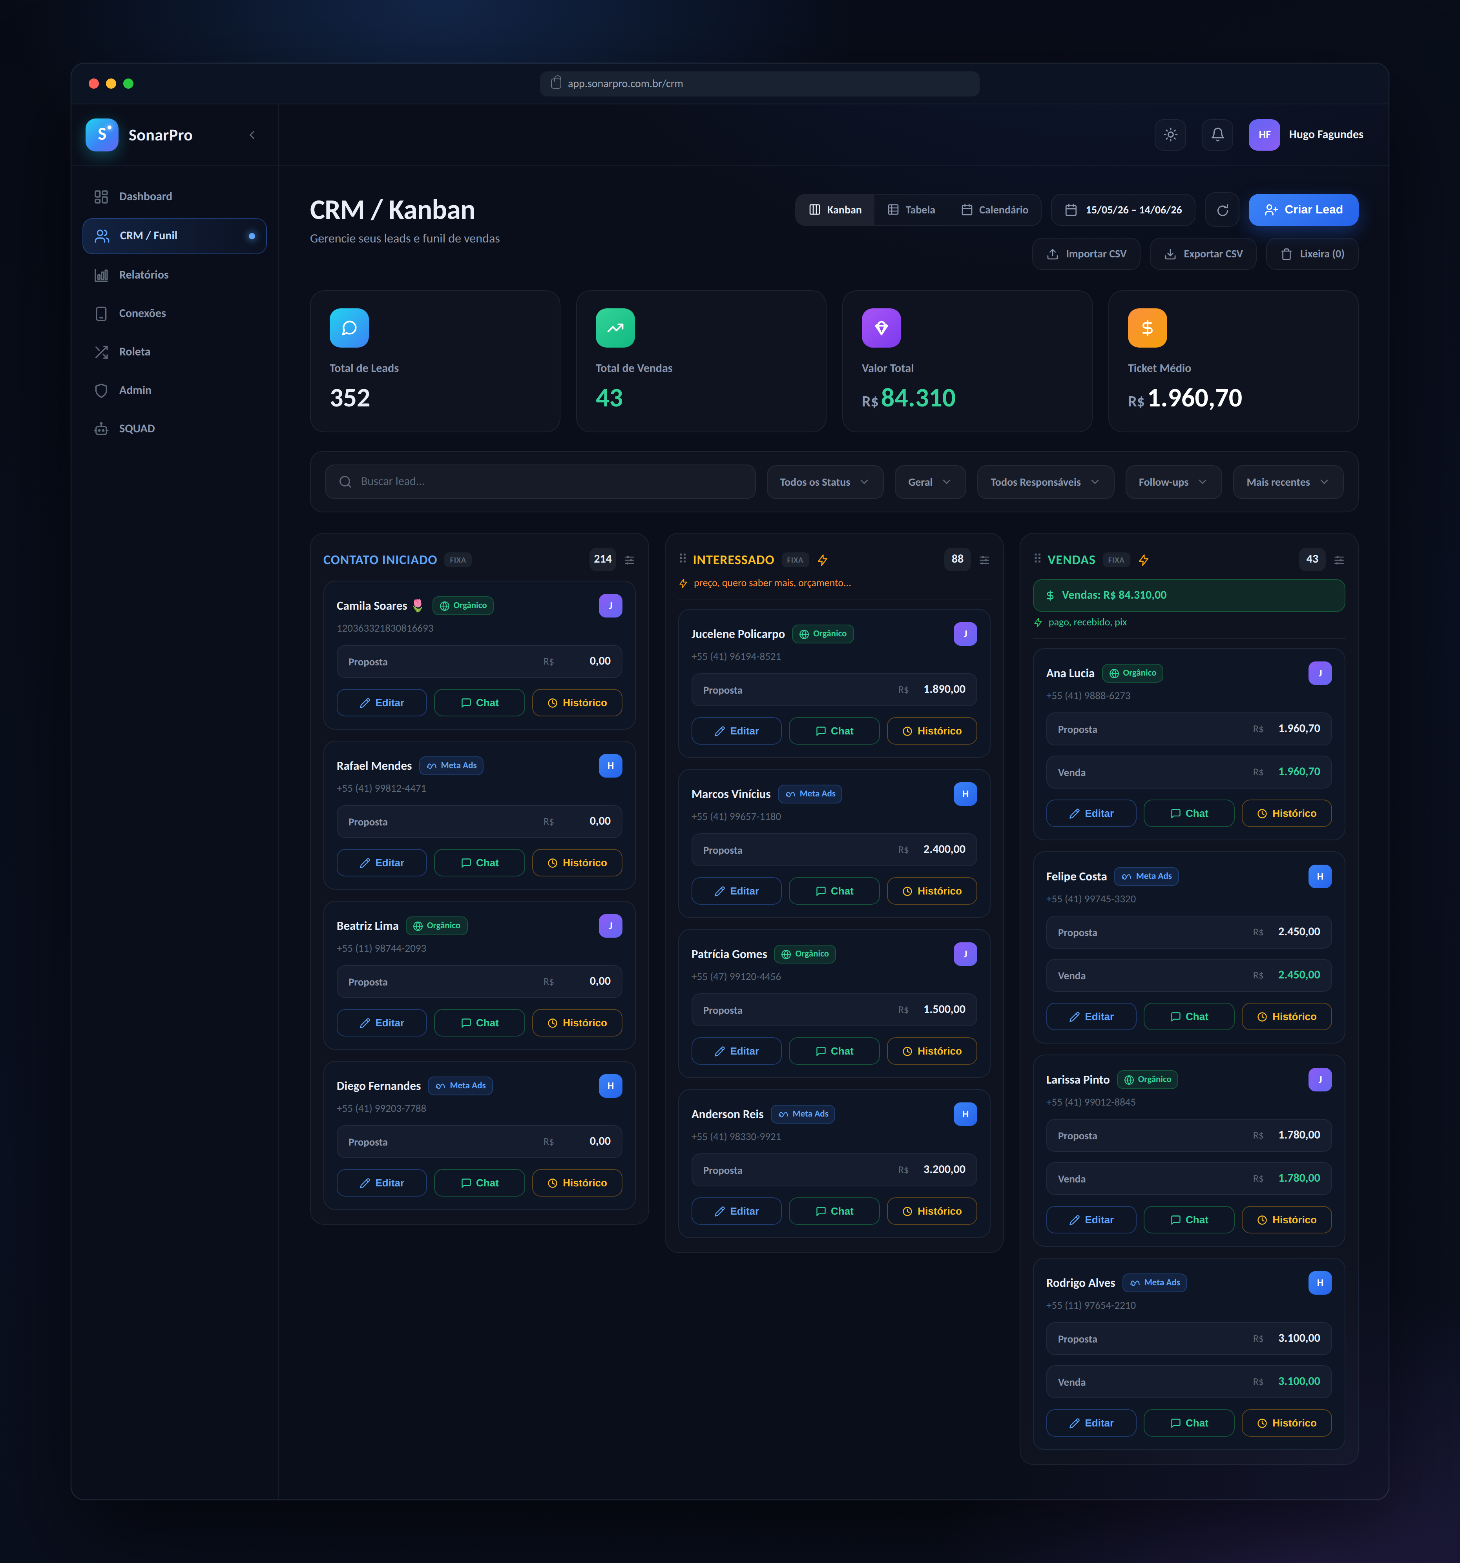Image resolution: width=1460 pixels, height=1563 pixels.
Task: Switch to Kanban view tab
Action: click(x=835, y=210)
